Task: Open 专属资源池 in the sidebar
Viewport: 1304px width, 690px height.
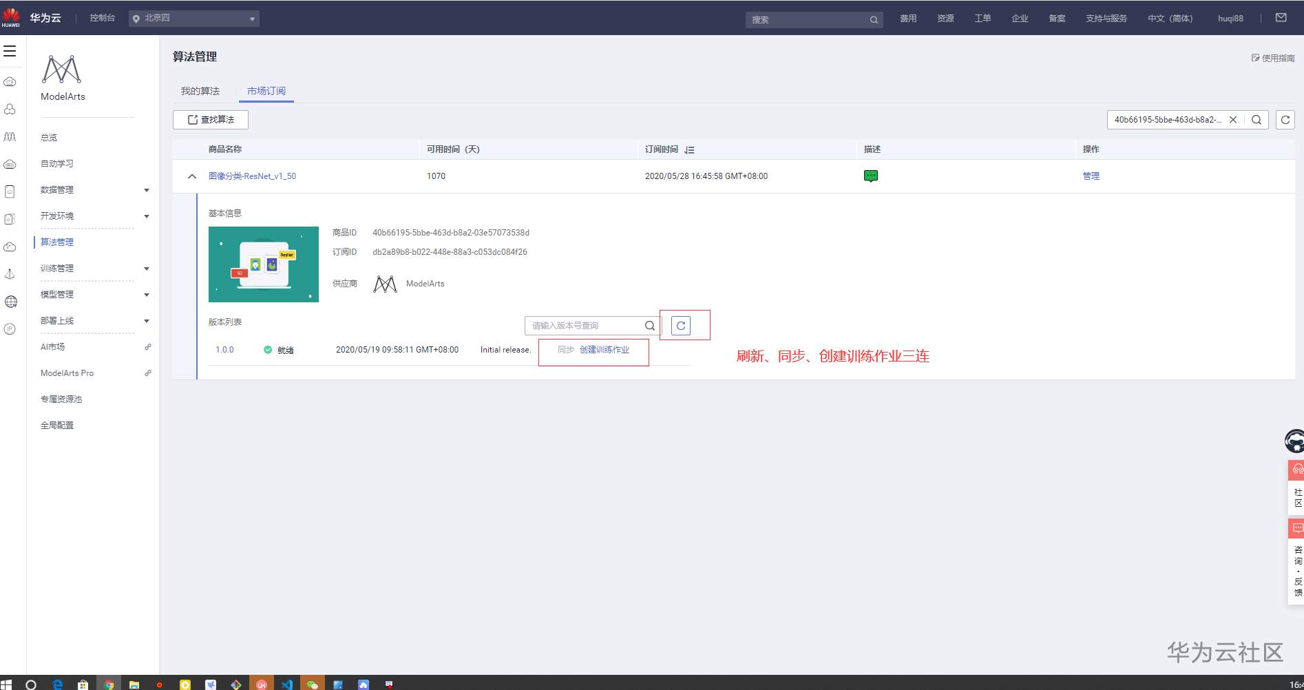Action: [x=61, y=399]
